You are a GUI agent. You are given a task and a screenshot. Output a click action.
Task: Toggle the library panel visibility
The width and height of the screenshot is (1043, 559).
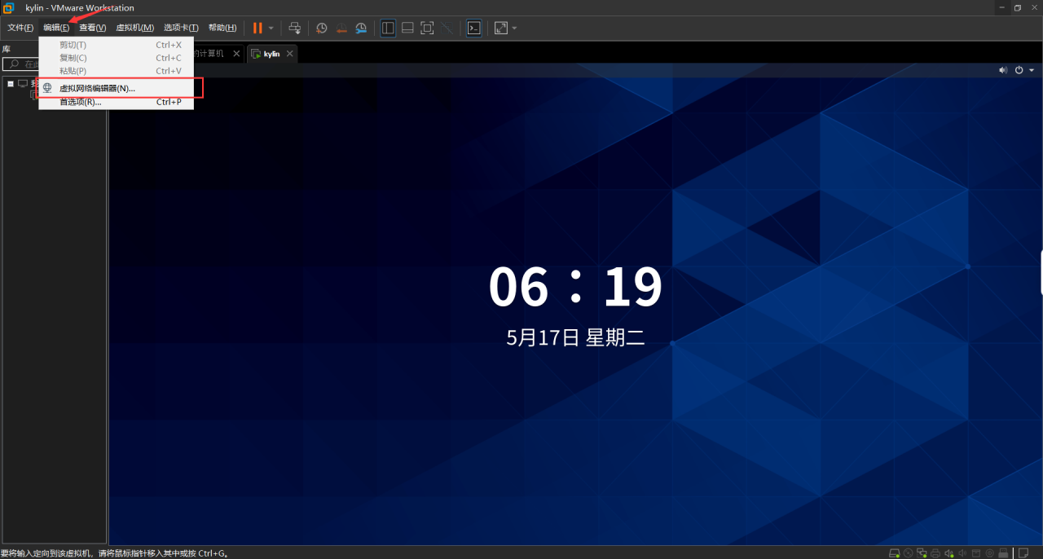point(387,28)
